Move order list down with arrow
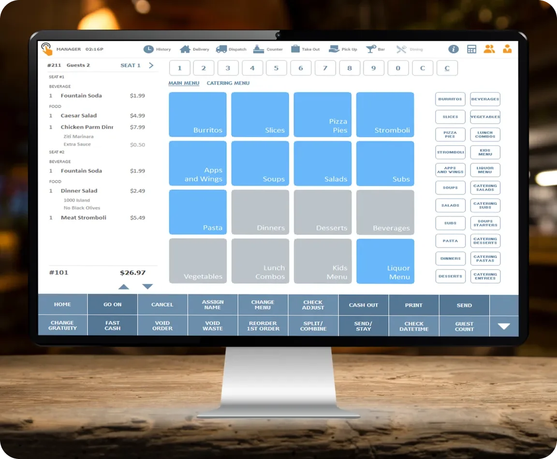557x459 pixels. [x=147, y=287]
